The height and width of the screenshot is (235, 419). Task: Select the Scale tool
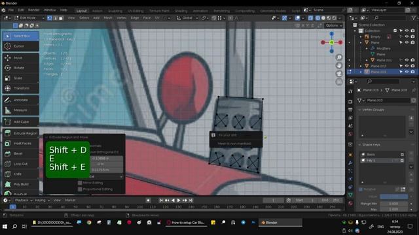click(21, 78)
